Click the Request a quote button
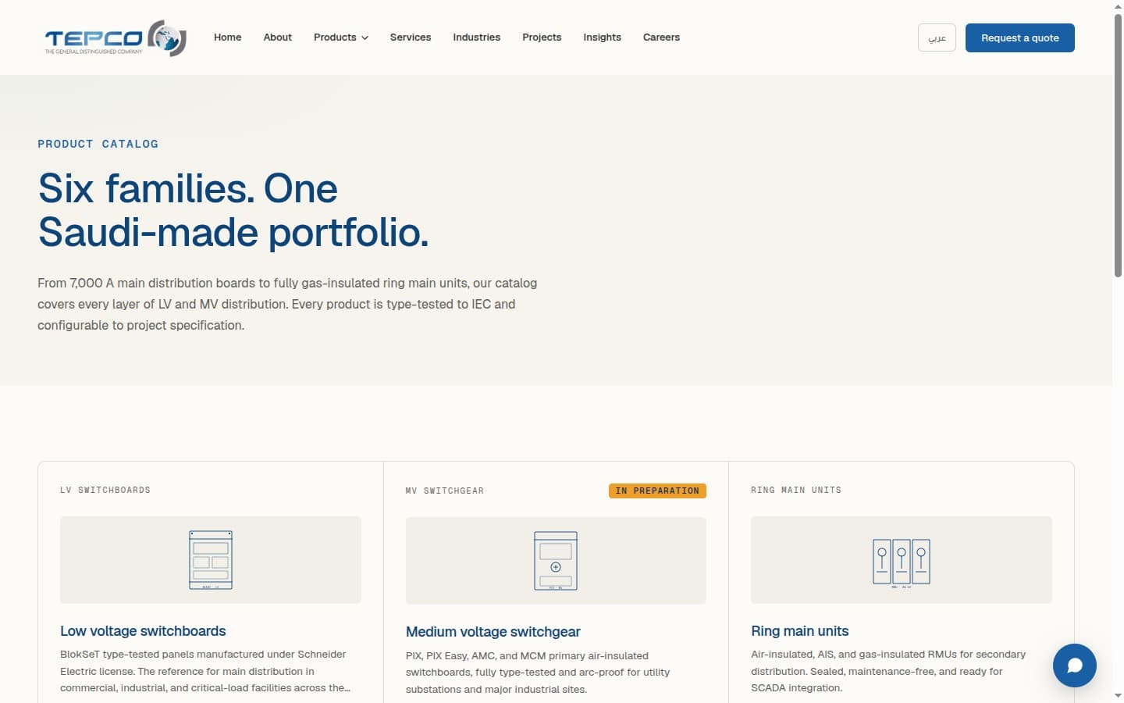Viewport: 1124px width, 703px height. (1019, 37)
